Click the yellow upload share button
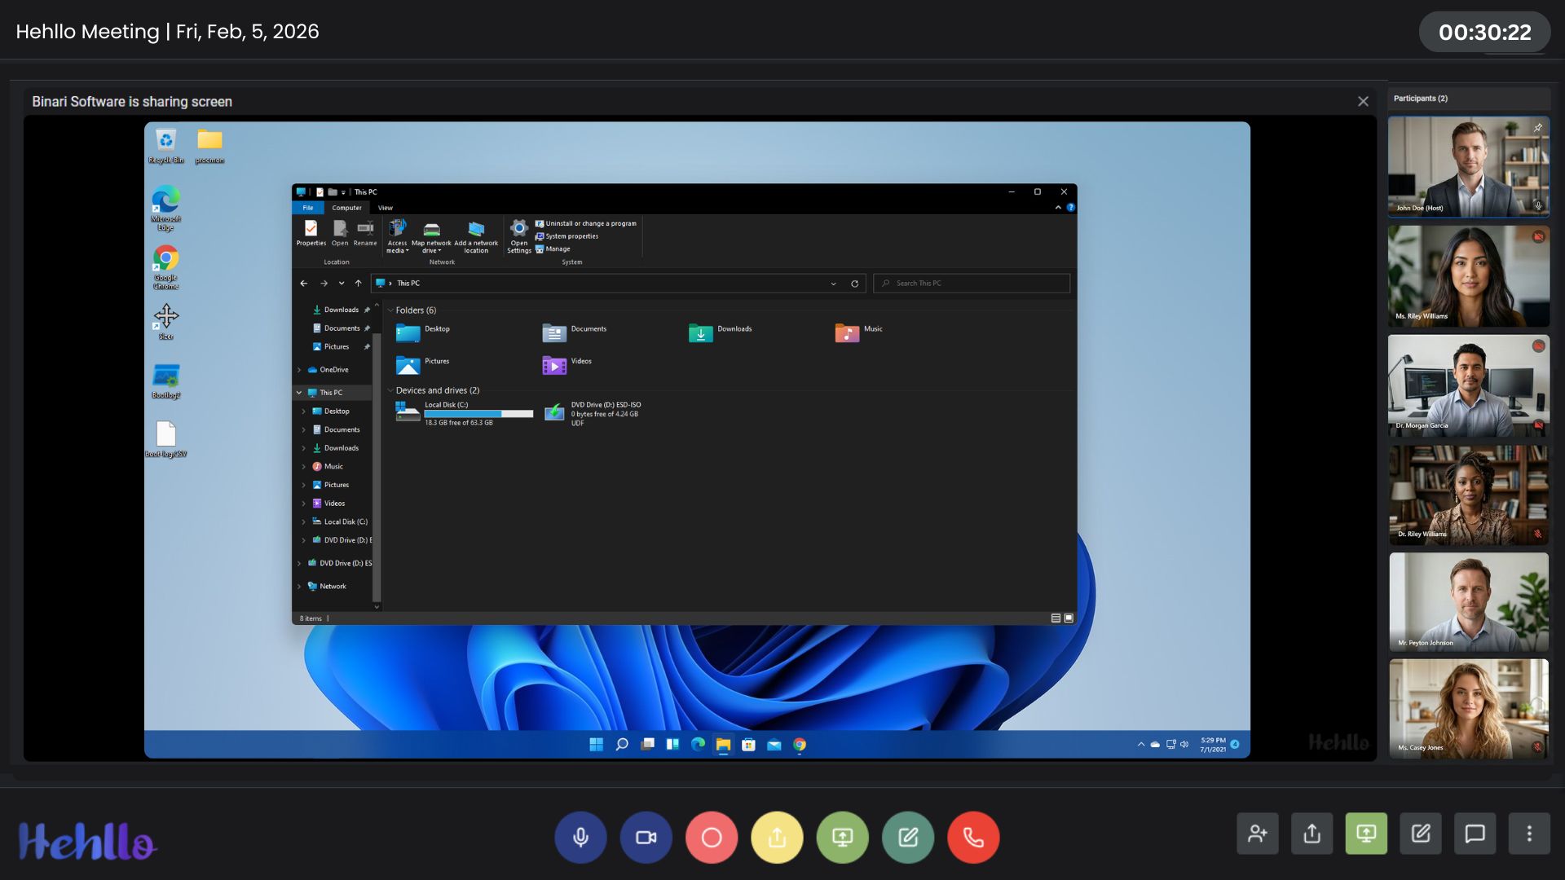The width and height of the screenshot is (1565, 880). point(777,837)
